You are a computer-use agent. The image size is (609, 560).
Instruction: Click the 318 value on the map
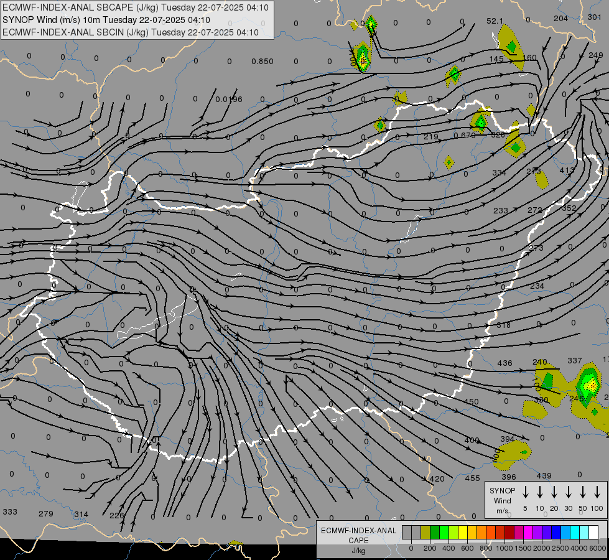pos(503,325)
